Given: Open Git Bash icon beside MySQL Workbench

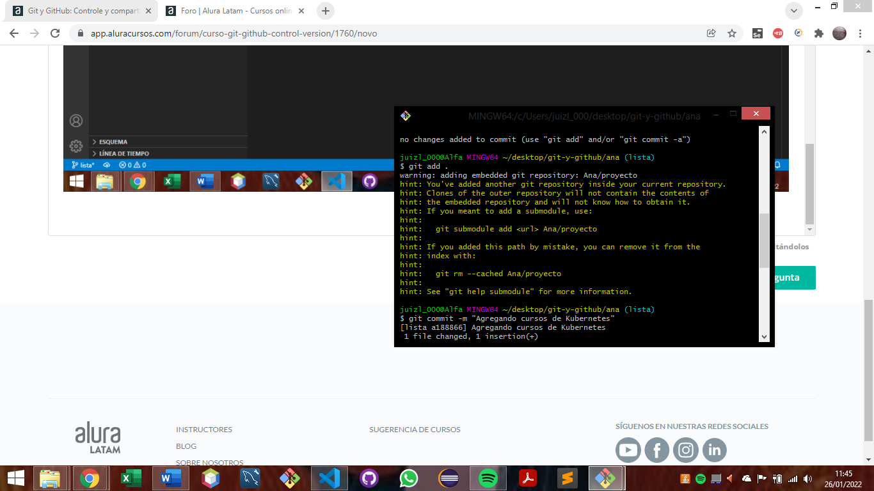Looking at the screenshot, I should pyautogui.click(x=290, y=478).
